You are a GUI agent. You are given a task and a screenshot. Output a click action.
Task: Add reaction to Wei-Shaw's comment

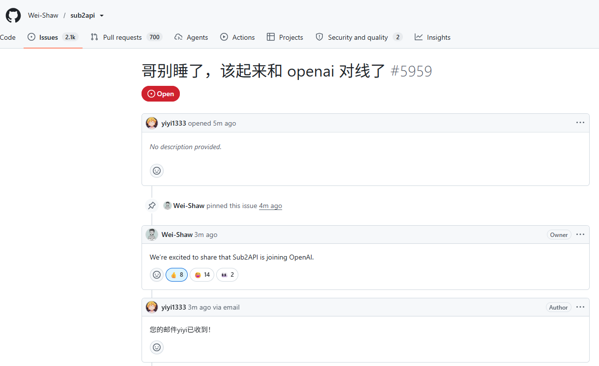point(157,275)
